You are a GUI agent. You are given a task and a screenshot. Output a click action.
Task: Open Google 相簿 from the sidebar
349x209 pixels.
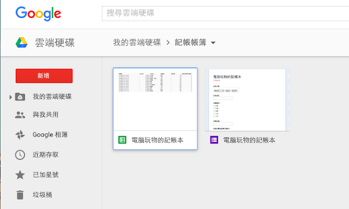tap(50, 135)
